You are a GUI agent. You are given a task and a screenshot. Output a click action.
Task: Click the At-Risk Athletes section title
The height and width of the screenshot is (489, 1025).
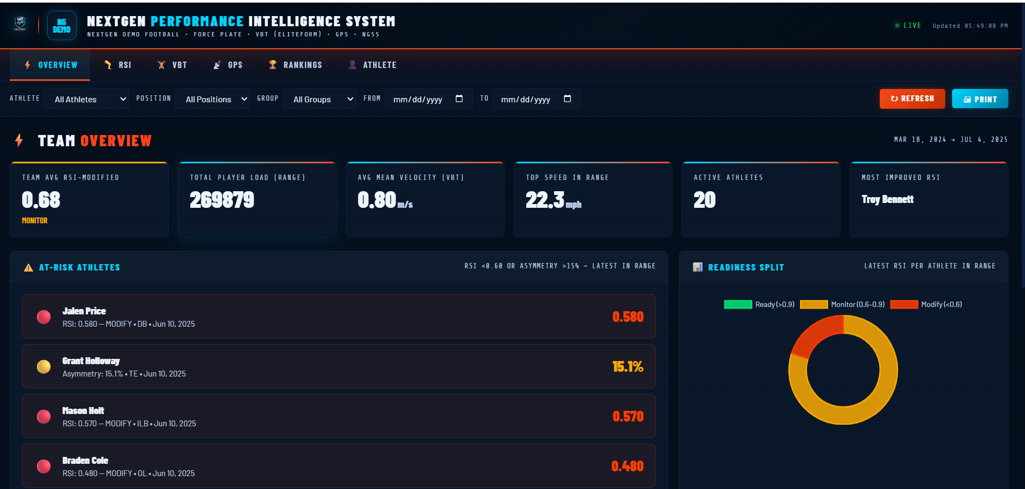(x=79, y=267)
